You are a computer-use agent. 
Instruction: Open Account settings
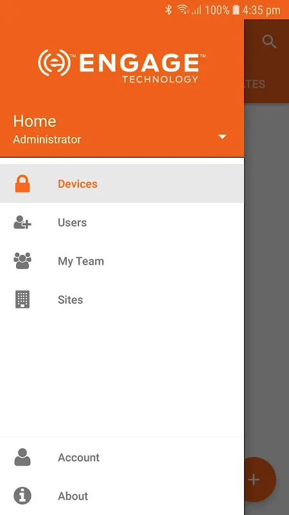coord(122,457)
